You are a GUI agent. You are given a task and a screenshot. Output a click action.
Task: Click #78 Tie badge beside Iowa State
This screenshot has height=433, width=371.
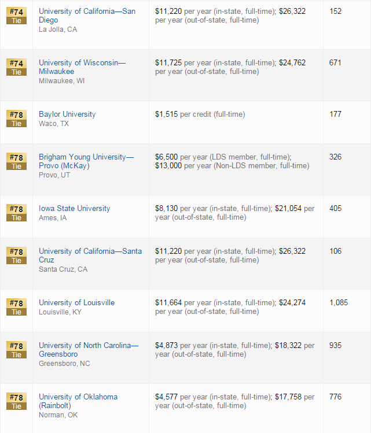pos(16,213)
